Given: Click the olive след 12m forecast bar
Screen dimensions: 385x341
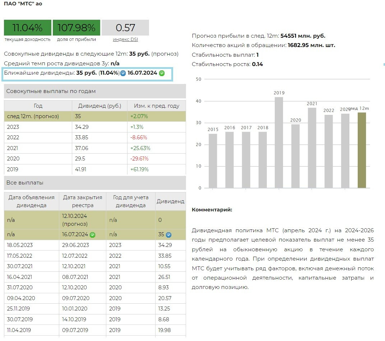Looking at the screenshot, I should [362, 151].
